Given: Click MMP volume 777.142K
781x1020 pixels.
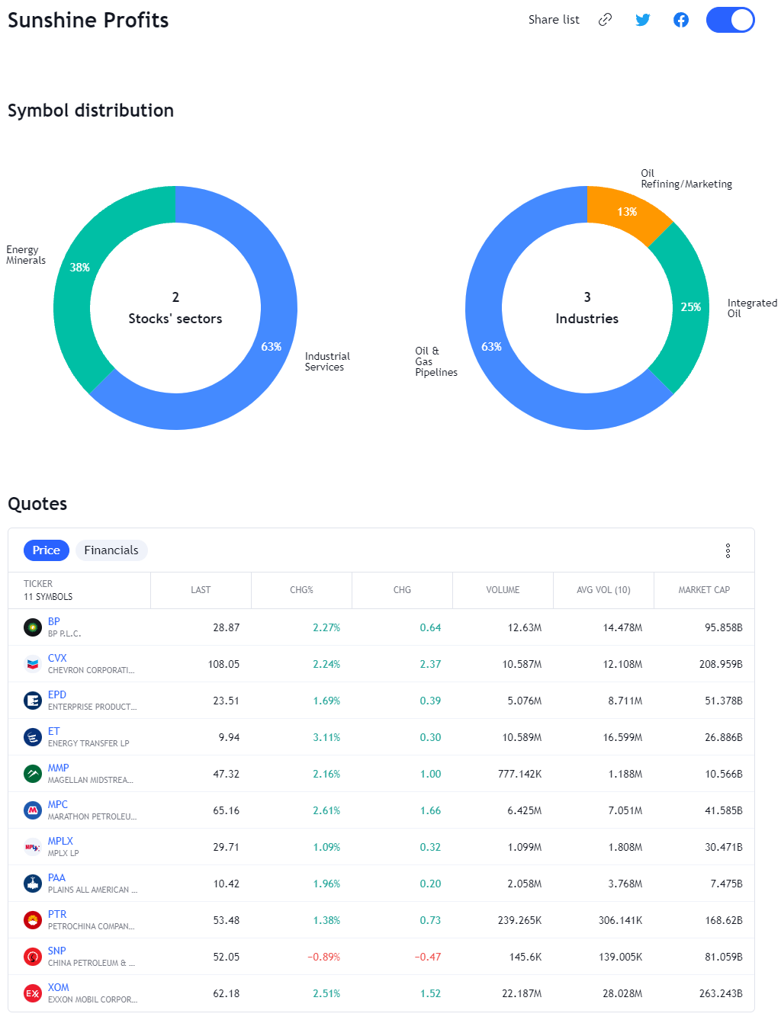Looking at the screenshot, I should coord(519,774).
